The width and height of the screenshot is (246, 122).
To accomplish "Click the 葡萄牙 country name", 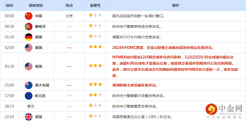I will 40,27.
